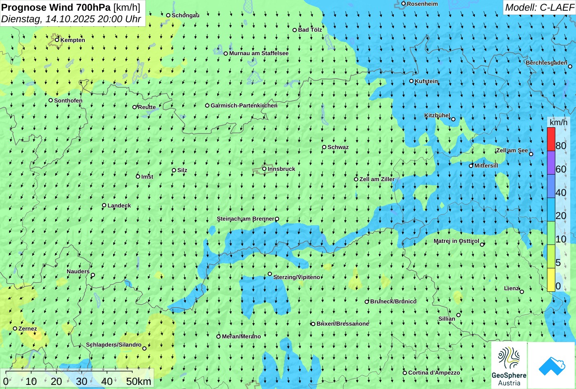Click the Schwaz location marker
Screen dimensions: 576x389
tap(324, 147)
